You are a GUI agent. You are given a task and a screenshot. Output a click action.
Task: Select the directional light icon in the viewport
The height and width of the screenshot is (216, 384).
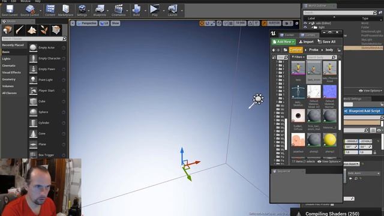tap(258, 99)
